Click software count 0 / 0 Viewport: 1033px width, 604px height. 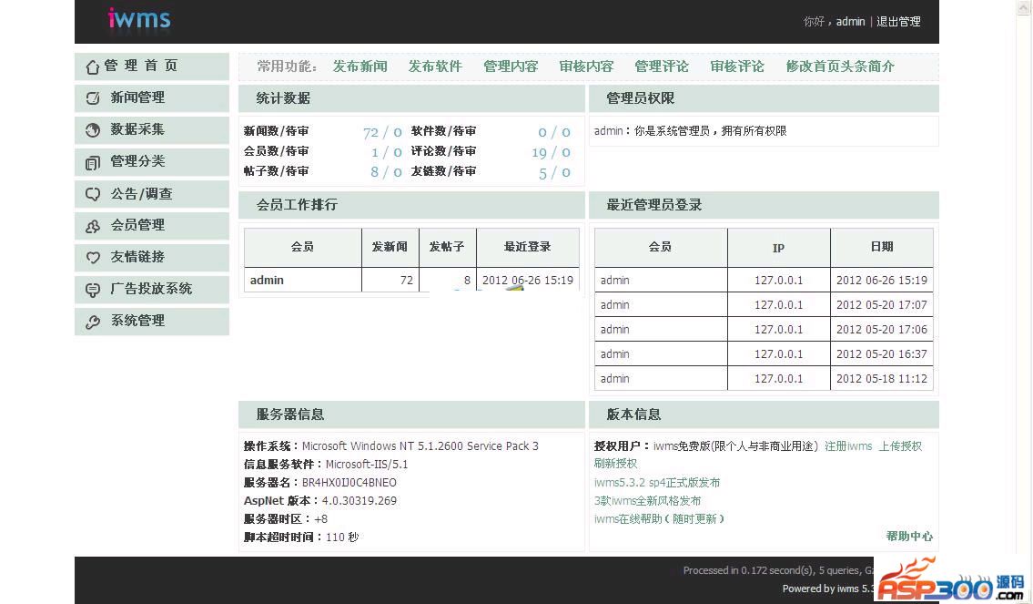pos(554,132)
